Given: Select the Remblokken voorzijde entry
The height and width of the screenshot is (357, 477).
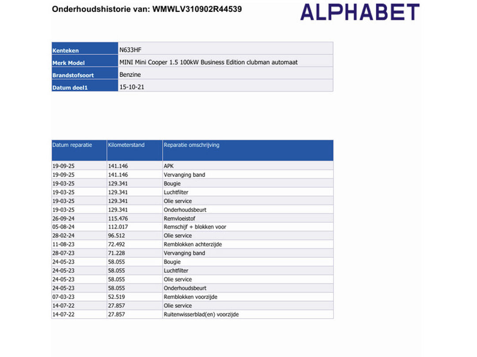Looking at the screenshot, I should [x=190, y=297].
